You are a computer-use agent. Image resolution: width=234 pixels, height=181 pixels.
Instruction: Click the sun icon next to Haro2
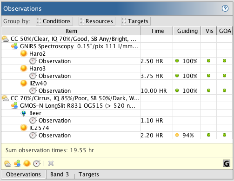[x=24, y=53]
